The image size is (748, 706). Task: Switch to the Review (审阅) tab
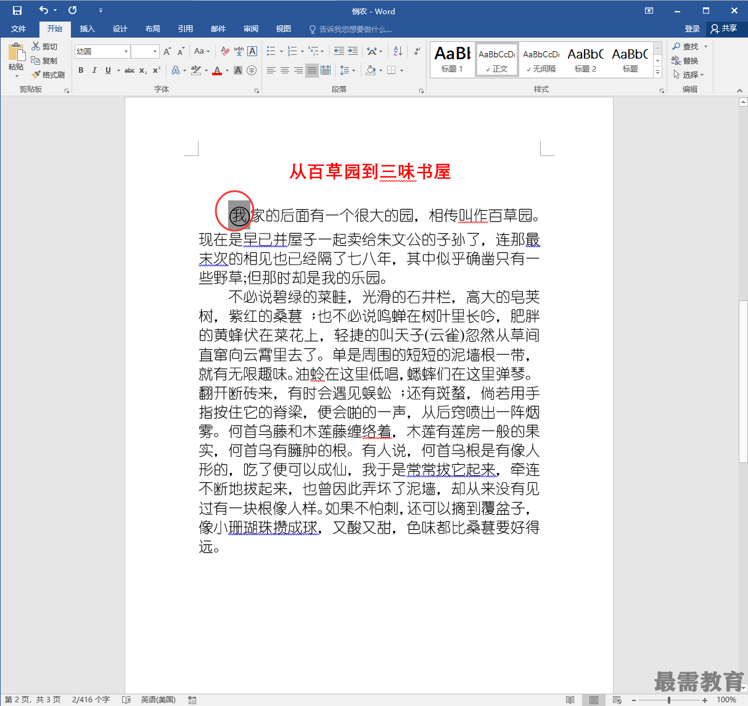click(251, 29)
